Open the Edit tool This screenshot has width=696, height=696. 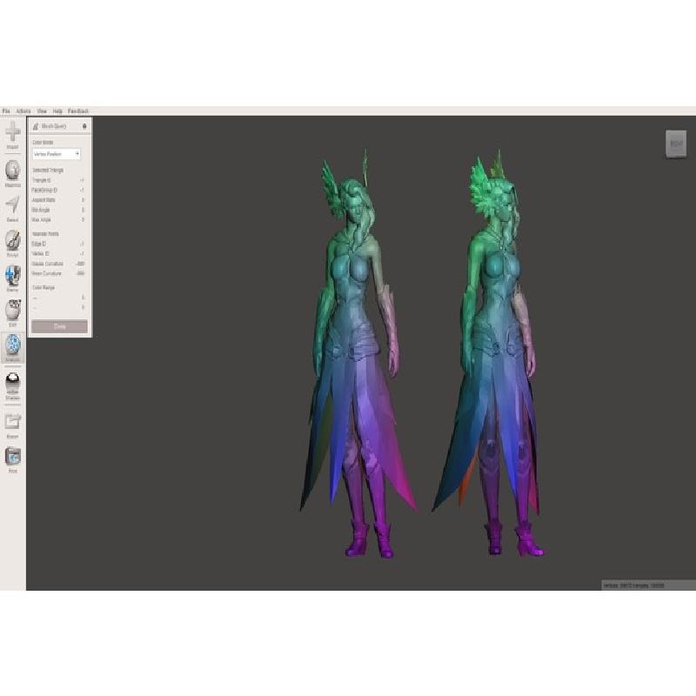tap(13, 311)
